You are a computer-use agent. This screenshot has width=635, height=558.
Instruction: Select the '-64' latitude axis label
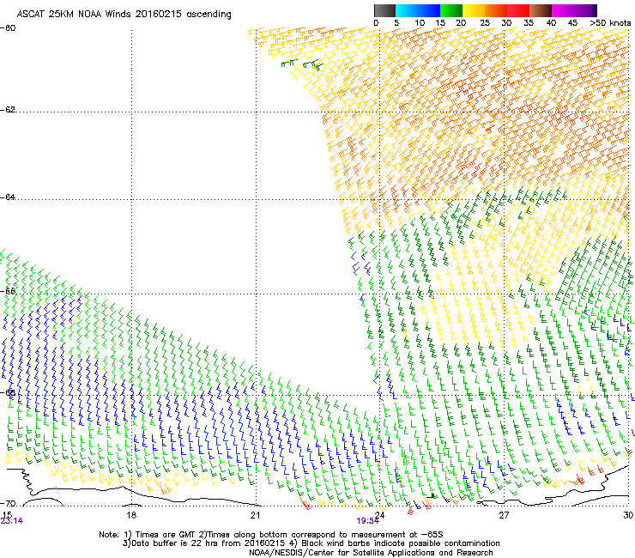(8, 197)
